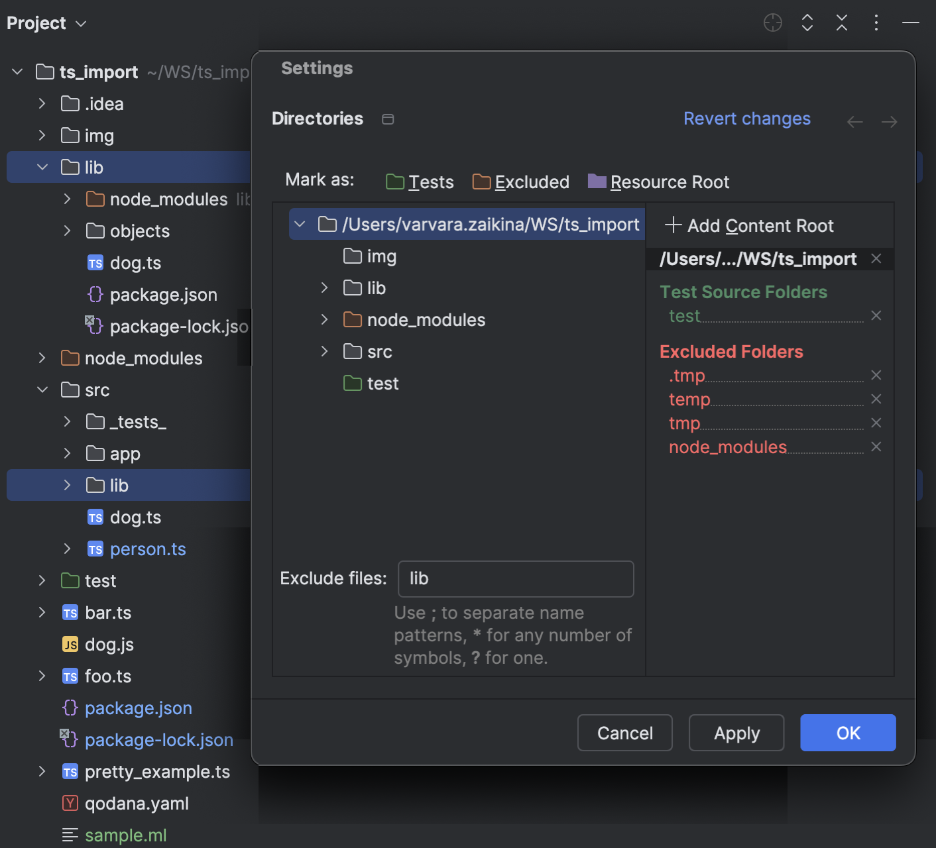The width and height of the screenshot is (936, 848).
Task: Click the icon beside the Directories title
Action: pyautogui.click(x=388, y=119)
